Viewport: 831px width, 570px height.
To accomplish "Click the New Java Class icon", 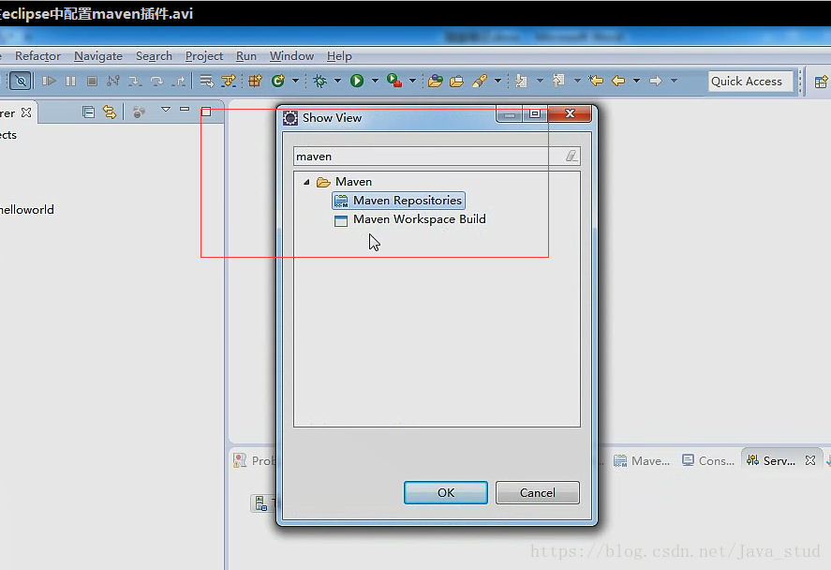I will click(x=277, y=82).
